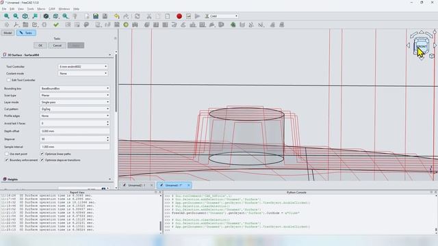Open the Bounding box dropdown

75,88
